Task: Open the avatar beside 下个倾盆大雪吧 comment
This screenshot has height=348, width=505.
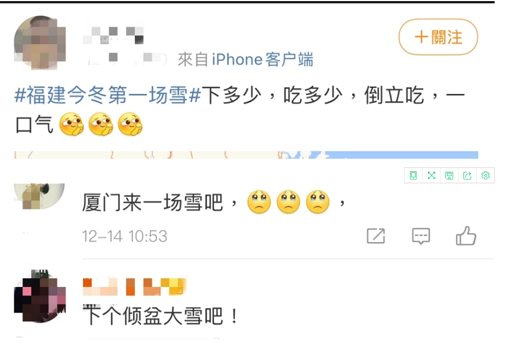Action: (40, 296)
